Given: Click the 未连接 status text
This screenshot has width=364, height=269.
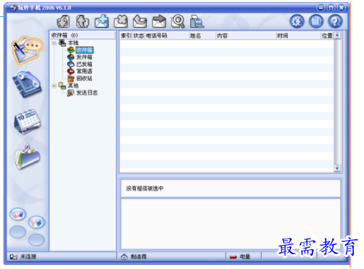Looking at the screenshot, I should [x=28, y=257].
